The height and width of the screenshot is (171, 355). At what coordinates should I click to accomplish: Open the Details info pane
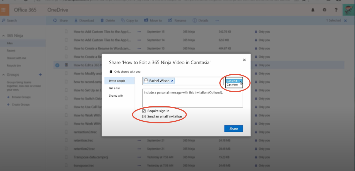pos(200,21)
